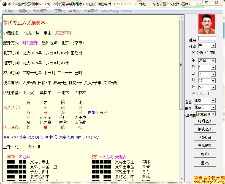Viewport: 225px width, 184px height.
Task: Open the 文件(F) menu
Action: (9, 11)
